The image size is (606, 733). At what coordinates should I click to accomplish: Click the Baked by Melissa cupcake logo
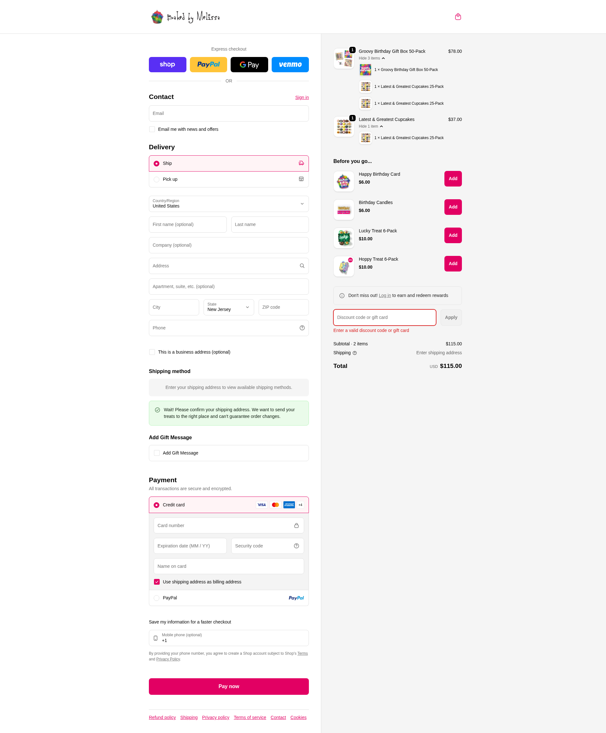click(x=185, y=17)
